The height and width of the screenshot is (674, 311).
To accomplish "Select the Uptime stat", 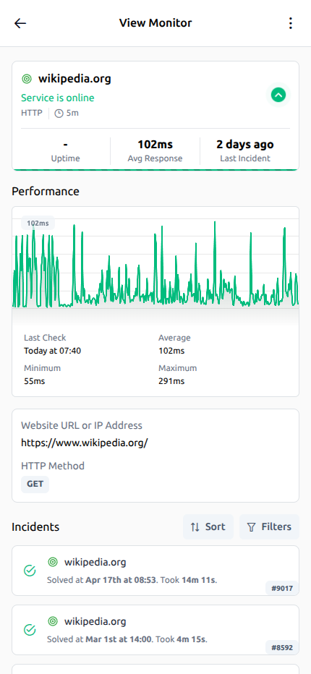I will click(x=65, y=151).
